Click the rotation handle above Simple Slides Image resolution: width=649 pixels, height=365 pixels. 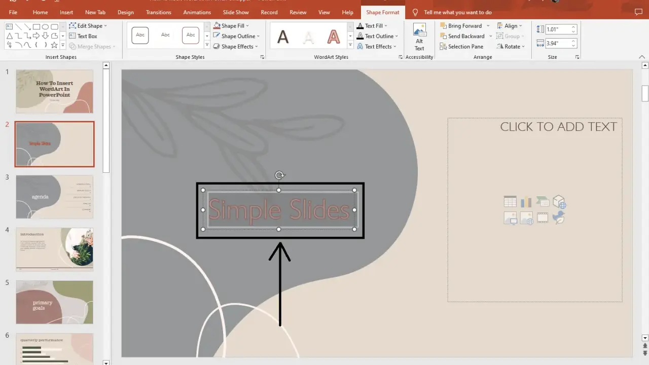[279, 175]
